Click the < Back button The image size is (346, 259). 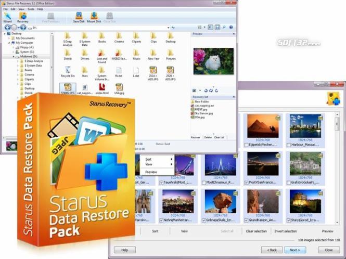[x=272, y=250]
